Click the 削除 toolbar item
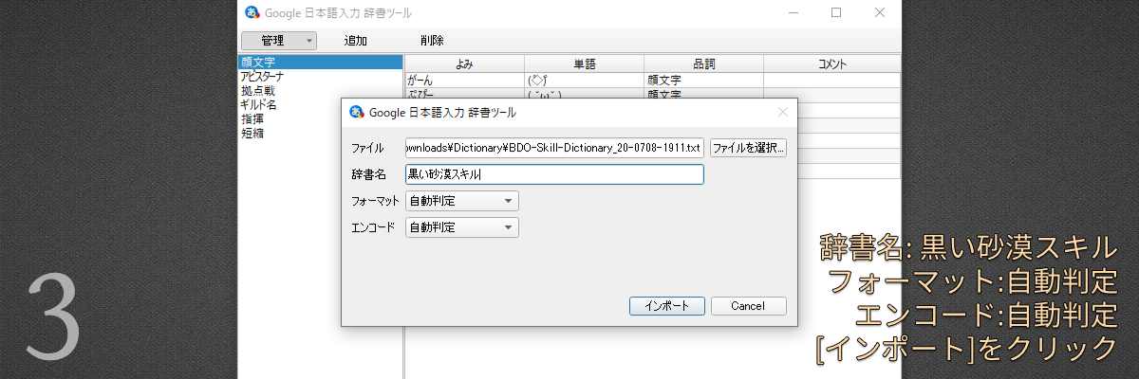Viewport: 1139px width, 379px height. coord(432,41)
